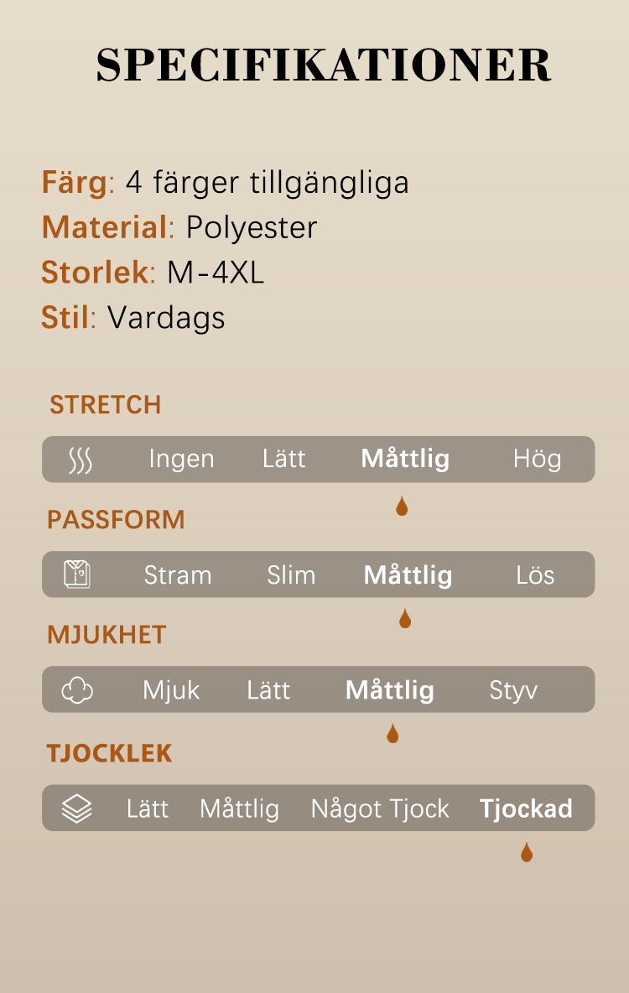Screen dimensions: 629x993
Task: Click the stretch wavy lines icon
Action: 81,460
